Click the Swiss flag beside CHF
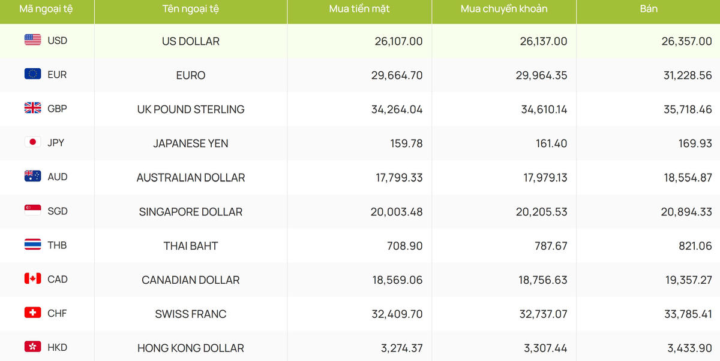This screenshot has height=361, width=720. [32, 313]
